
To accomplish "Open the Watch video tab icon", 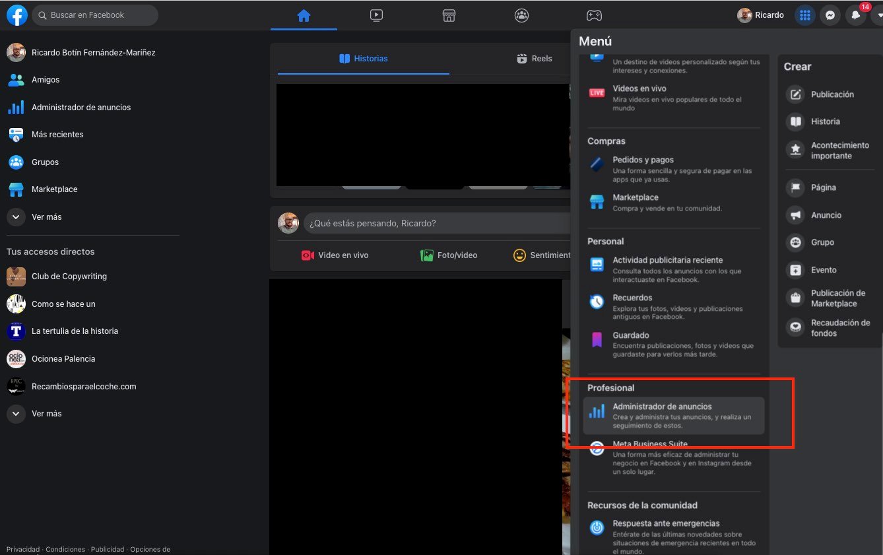I will [376, 16].
